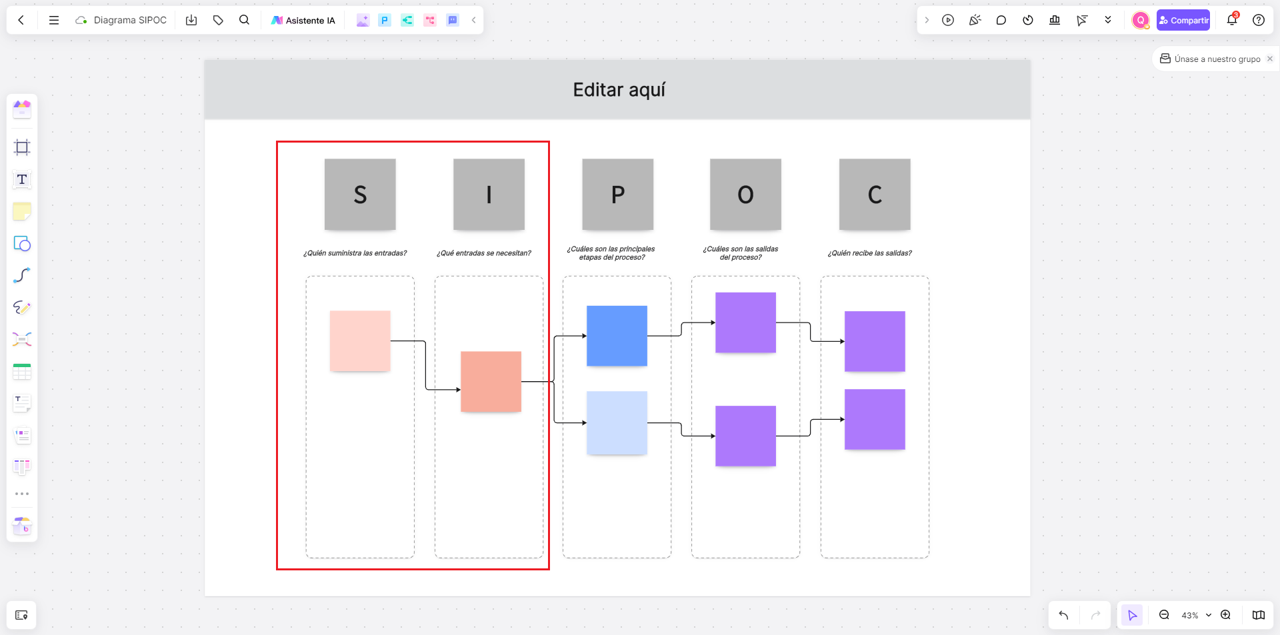This screenshot has width=1280, height=635.
Task: Select the Text tool in left sidebar
Action: [22, 179]
